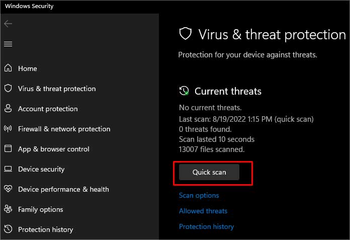This screenshot has width=350, height=240.
Task: View the Allowed threats link
Action: 203,211
